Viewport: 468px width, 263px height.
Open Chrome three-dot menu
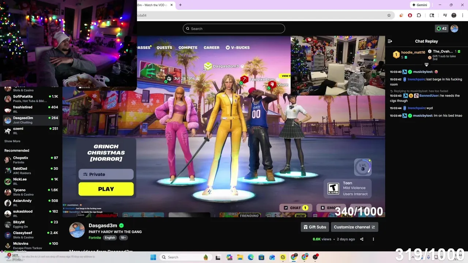463,15
